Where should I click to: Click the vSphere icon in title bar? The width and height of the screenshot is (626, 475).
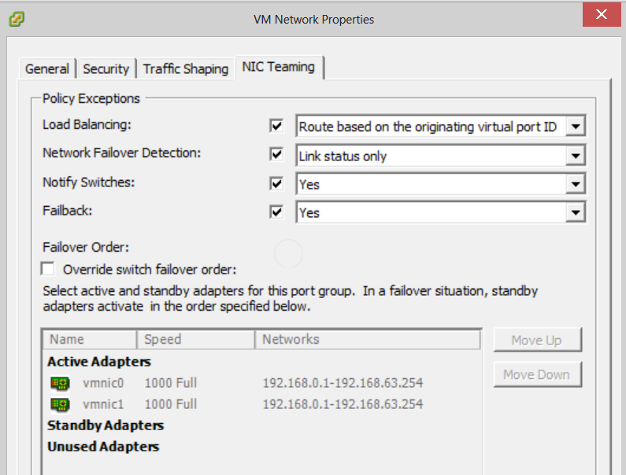pos(16,19)
